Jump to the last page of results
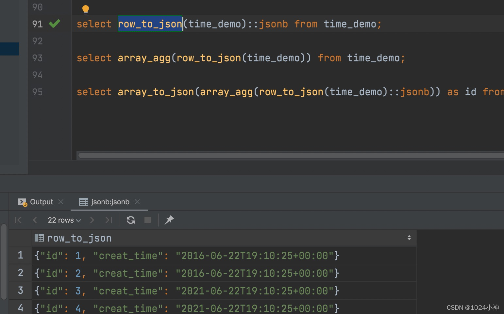The width and height of the screenshot is (504, 314). [109, 220]
